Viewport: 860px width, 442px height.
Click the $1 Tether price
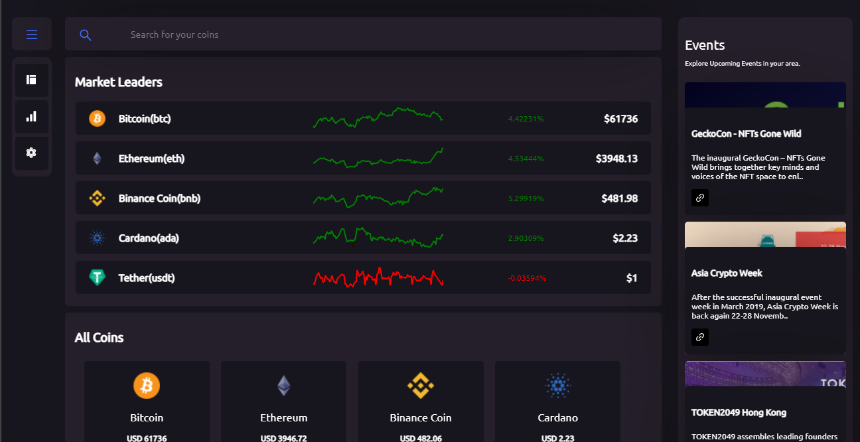(x=632, y=278)
